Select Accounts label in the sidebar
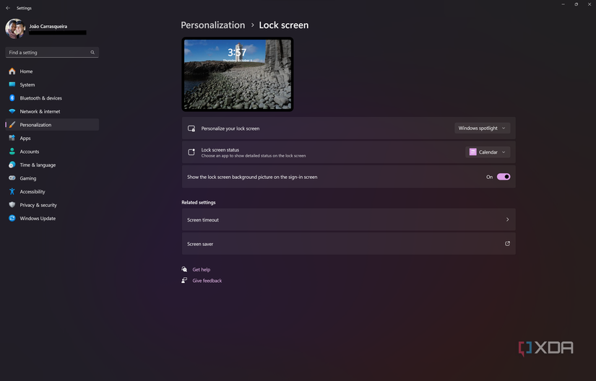 30,152
